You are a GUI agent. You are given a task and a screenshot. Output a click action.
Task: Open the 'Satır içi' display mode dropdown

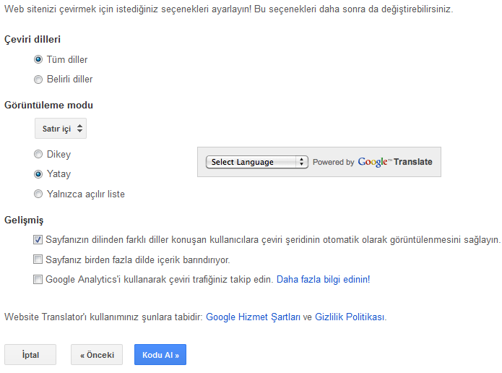tap(61, 129)
